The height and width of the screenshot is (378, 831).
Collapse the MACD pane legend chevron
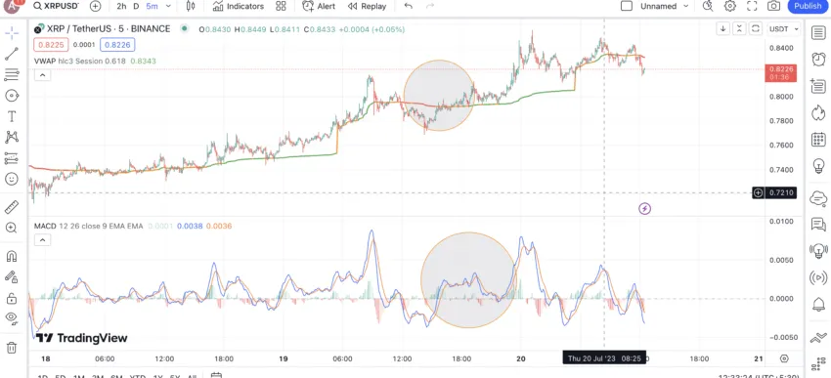42,240
